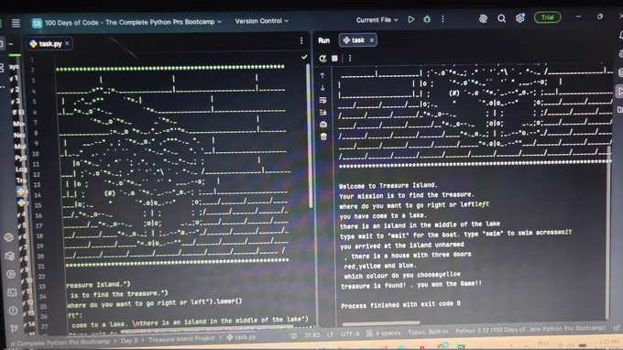Close the task.py editor tab
The image size is (623, 350).
click(x=67, y=43)
